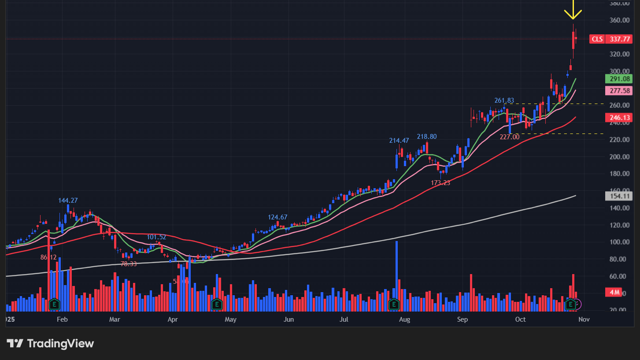Select the 227.00 low price marker
This screenshot has width=640, height=360.
[x=510, y=137]
